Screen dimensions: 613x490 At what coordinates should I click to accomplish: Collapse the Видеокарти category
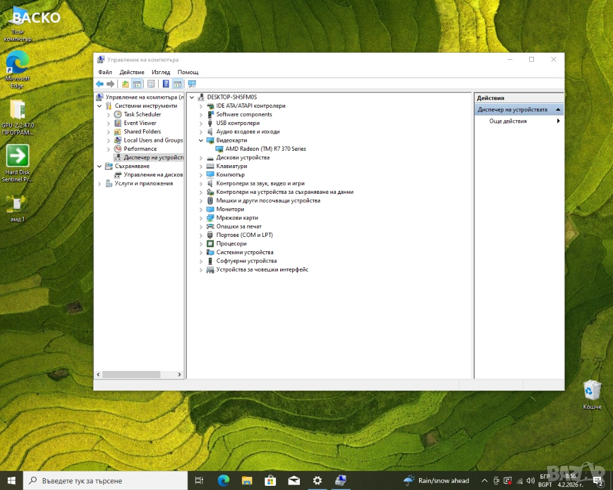tap(201, 141)
